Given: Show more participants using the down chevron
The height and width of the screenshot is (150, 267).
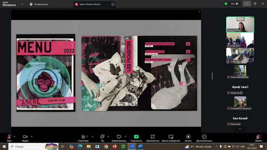Looking at the screenshot, I should pos(240,129).
